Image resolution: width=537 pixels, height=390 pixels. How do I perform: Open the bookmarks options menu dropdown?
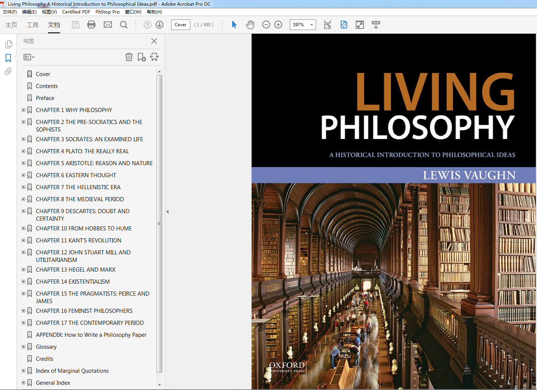tap(29, 57)
